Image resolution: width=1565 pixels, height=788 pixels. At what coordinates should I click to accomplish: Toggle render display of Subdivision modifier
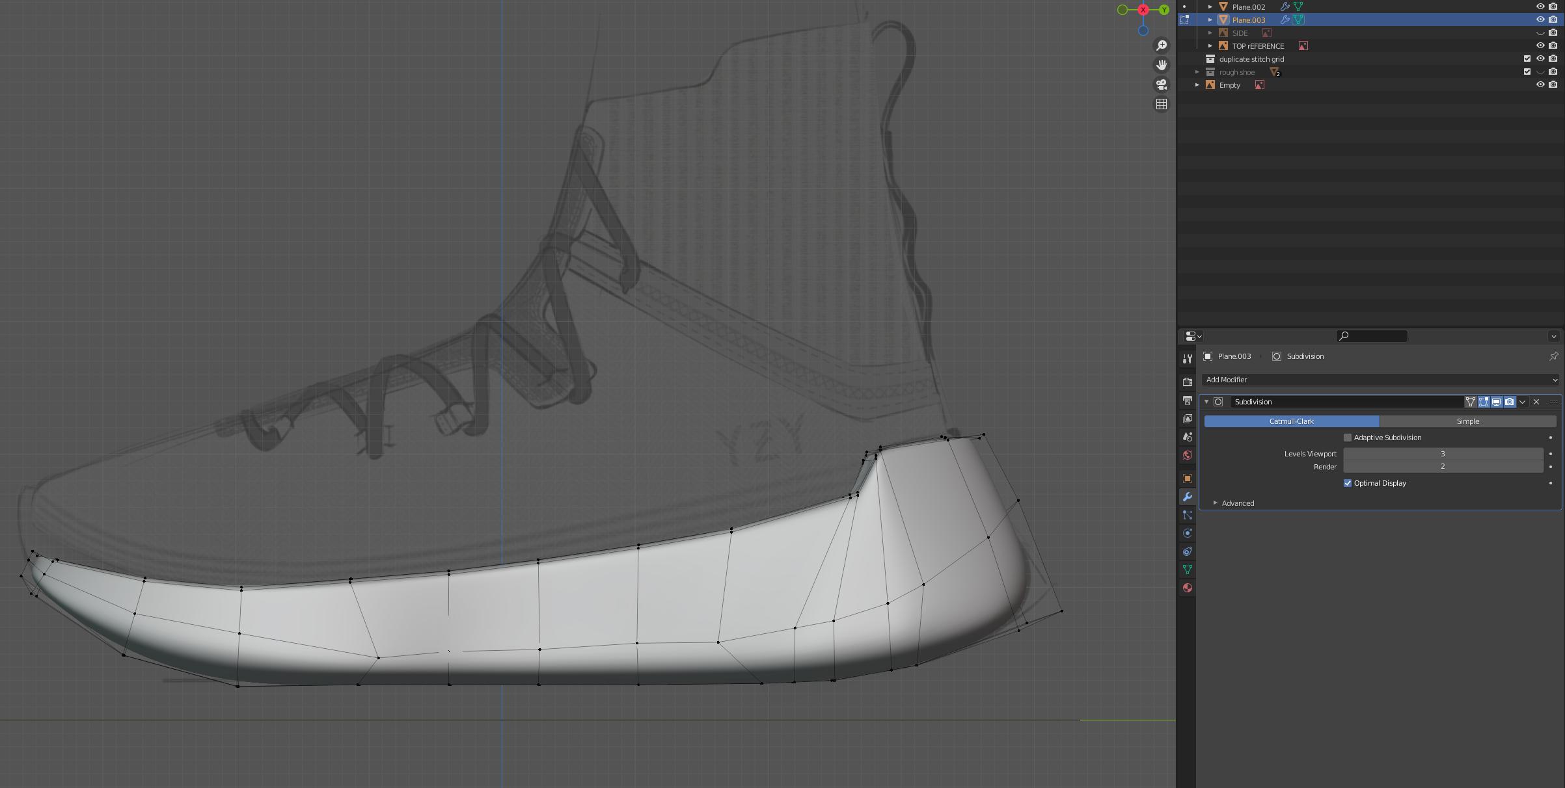coord(1509,402)
